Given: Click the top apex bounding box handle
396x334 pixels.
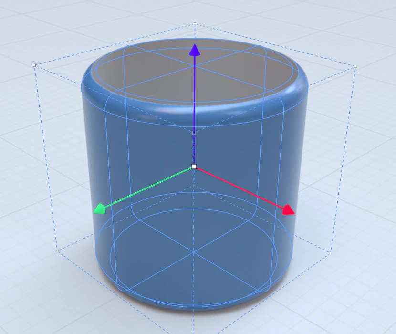Looking at the screenshot, I should [195, 24].
